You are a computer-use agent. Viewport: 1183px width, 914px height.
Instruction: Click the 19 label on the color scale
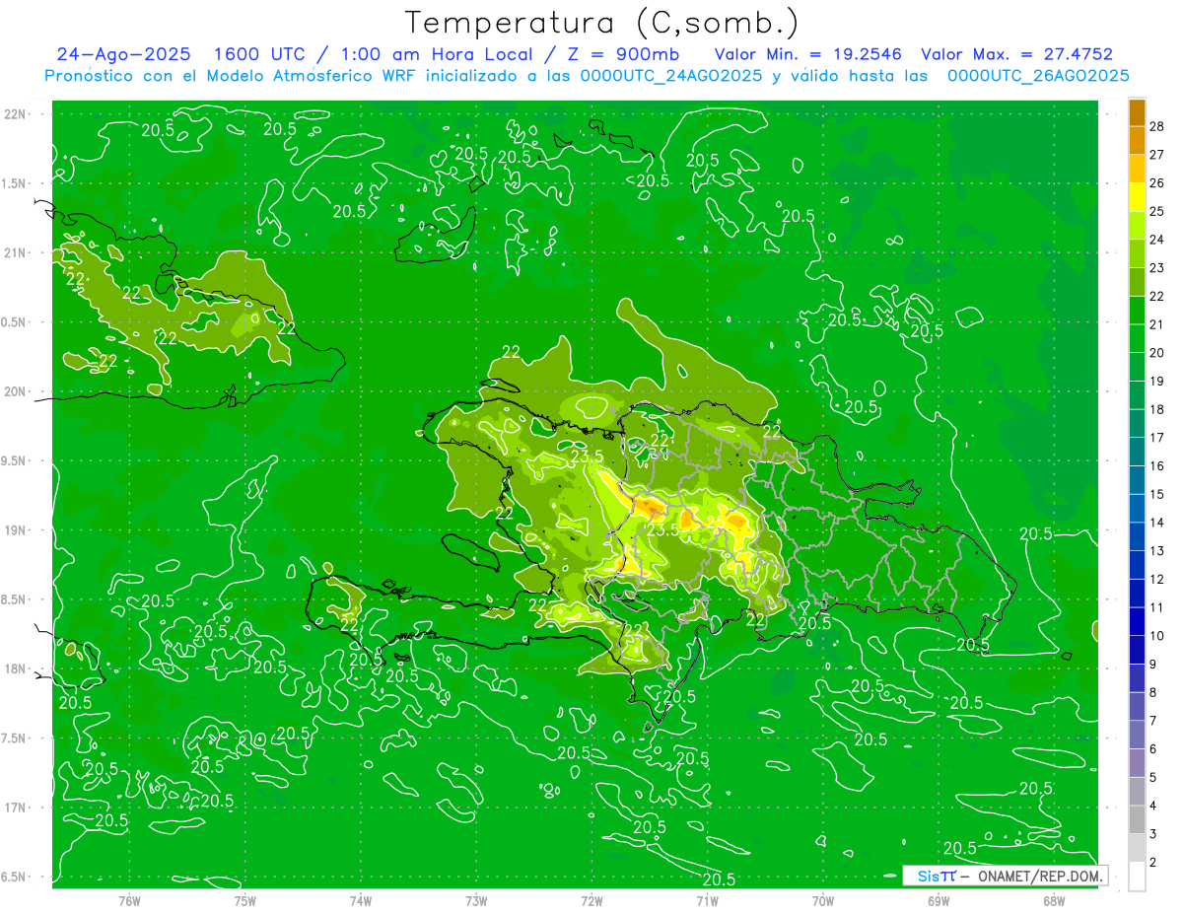pos(1157,381)
